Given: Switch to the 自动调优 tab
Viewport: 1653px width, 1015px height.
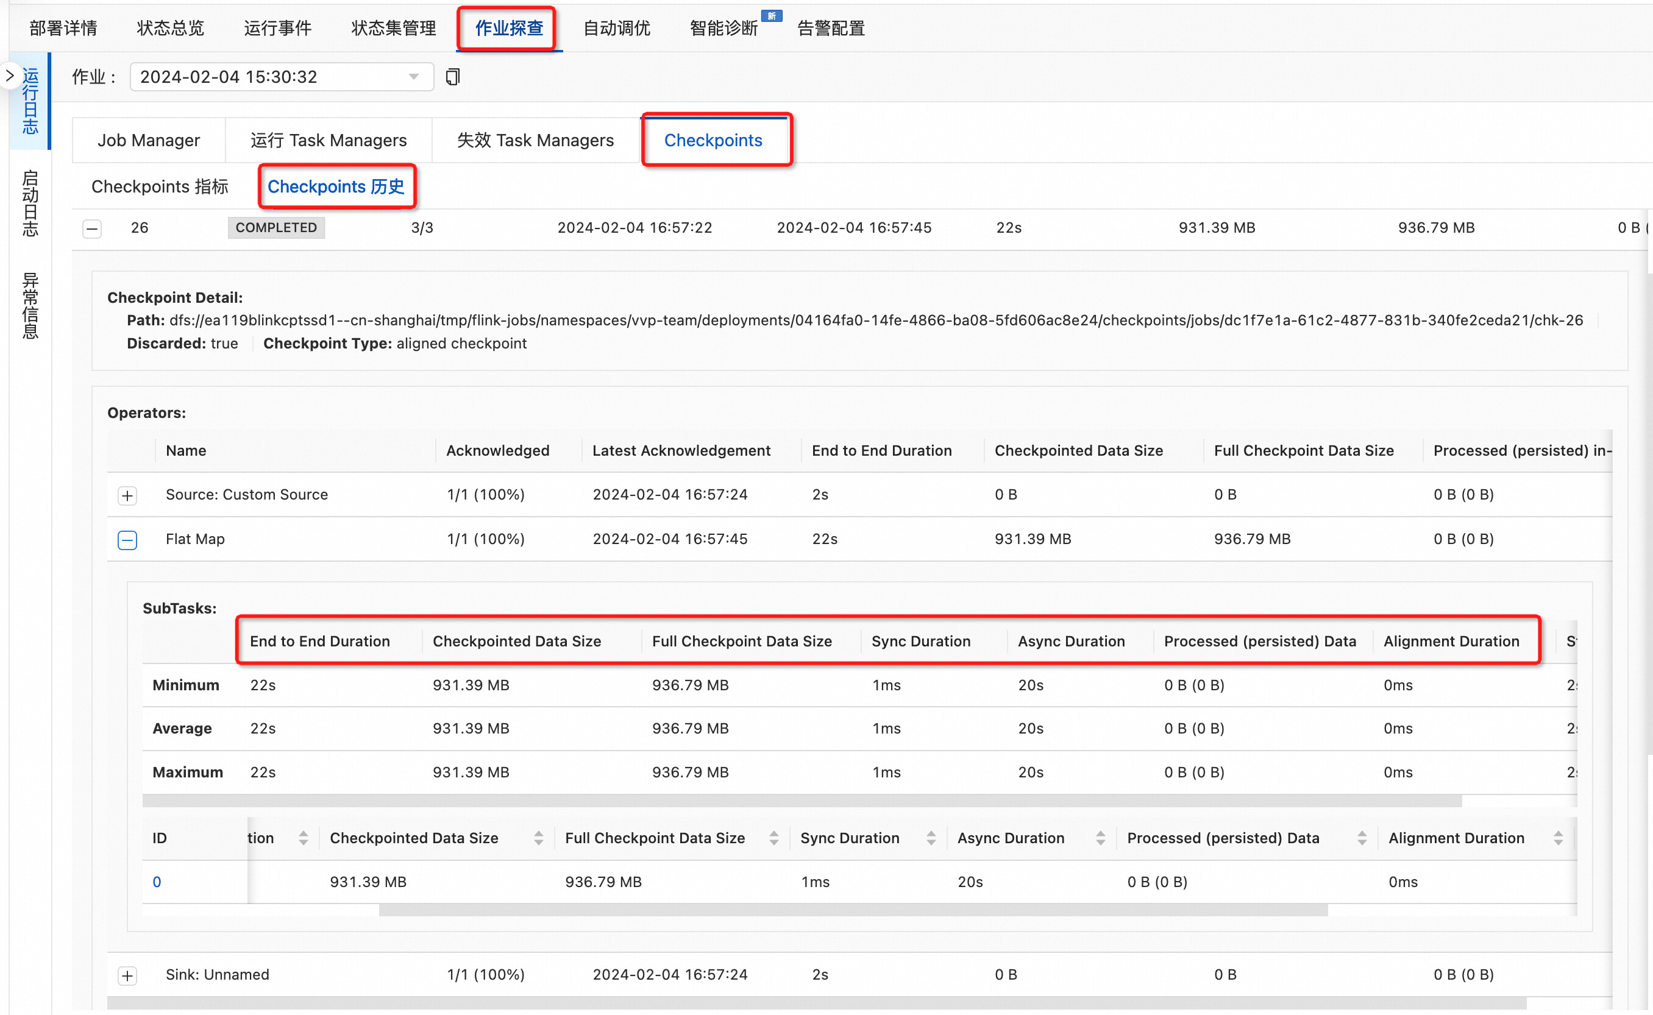Looking at the screenshot, I should click(x=616, y=28).
